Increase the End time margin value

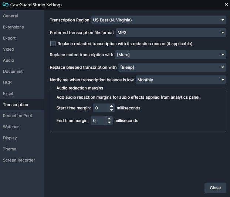pyautogui.click(x=109, y=119)
